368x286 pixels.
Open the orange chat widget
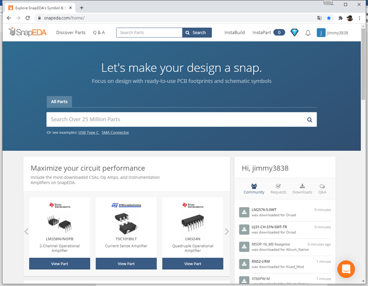click(346, 269)
